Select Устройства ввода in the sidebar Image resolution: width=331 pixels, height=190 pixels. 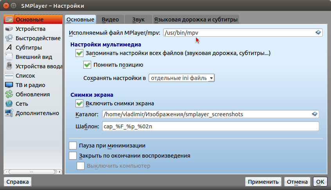click(x=33, y=66)
